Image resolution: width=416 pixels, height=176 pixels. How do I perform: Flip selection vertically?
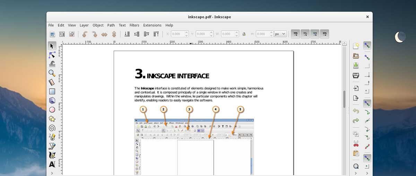[x=114, y=34]
